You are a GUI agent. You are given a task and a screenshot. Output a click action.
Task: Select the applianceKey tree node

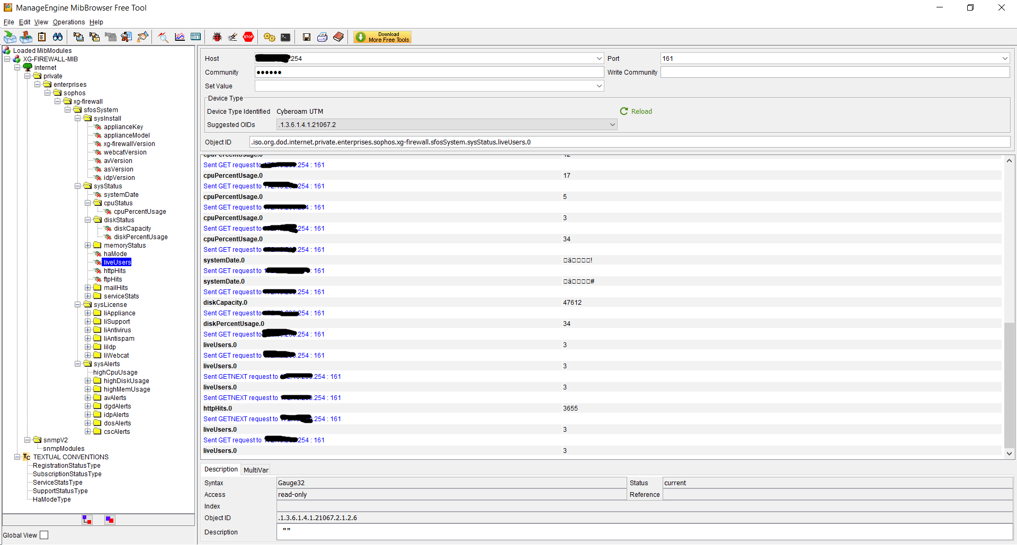click(123, 127)
